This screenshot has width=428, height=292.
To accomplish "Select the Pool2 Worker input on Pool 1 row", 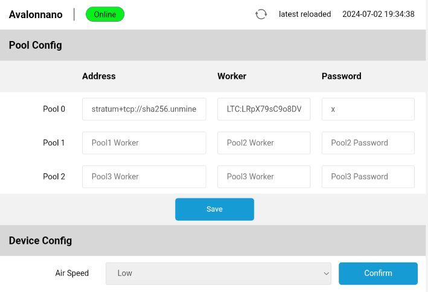I will pyautogui.click(x=264, y=143).
